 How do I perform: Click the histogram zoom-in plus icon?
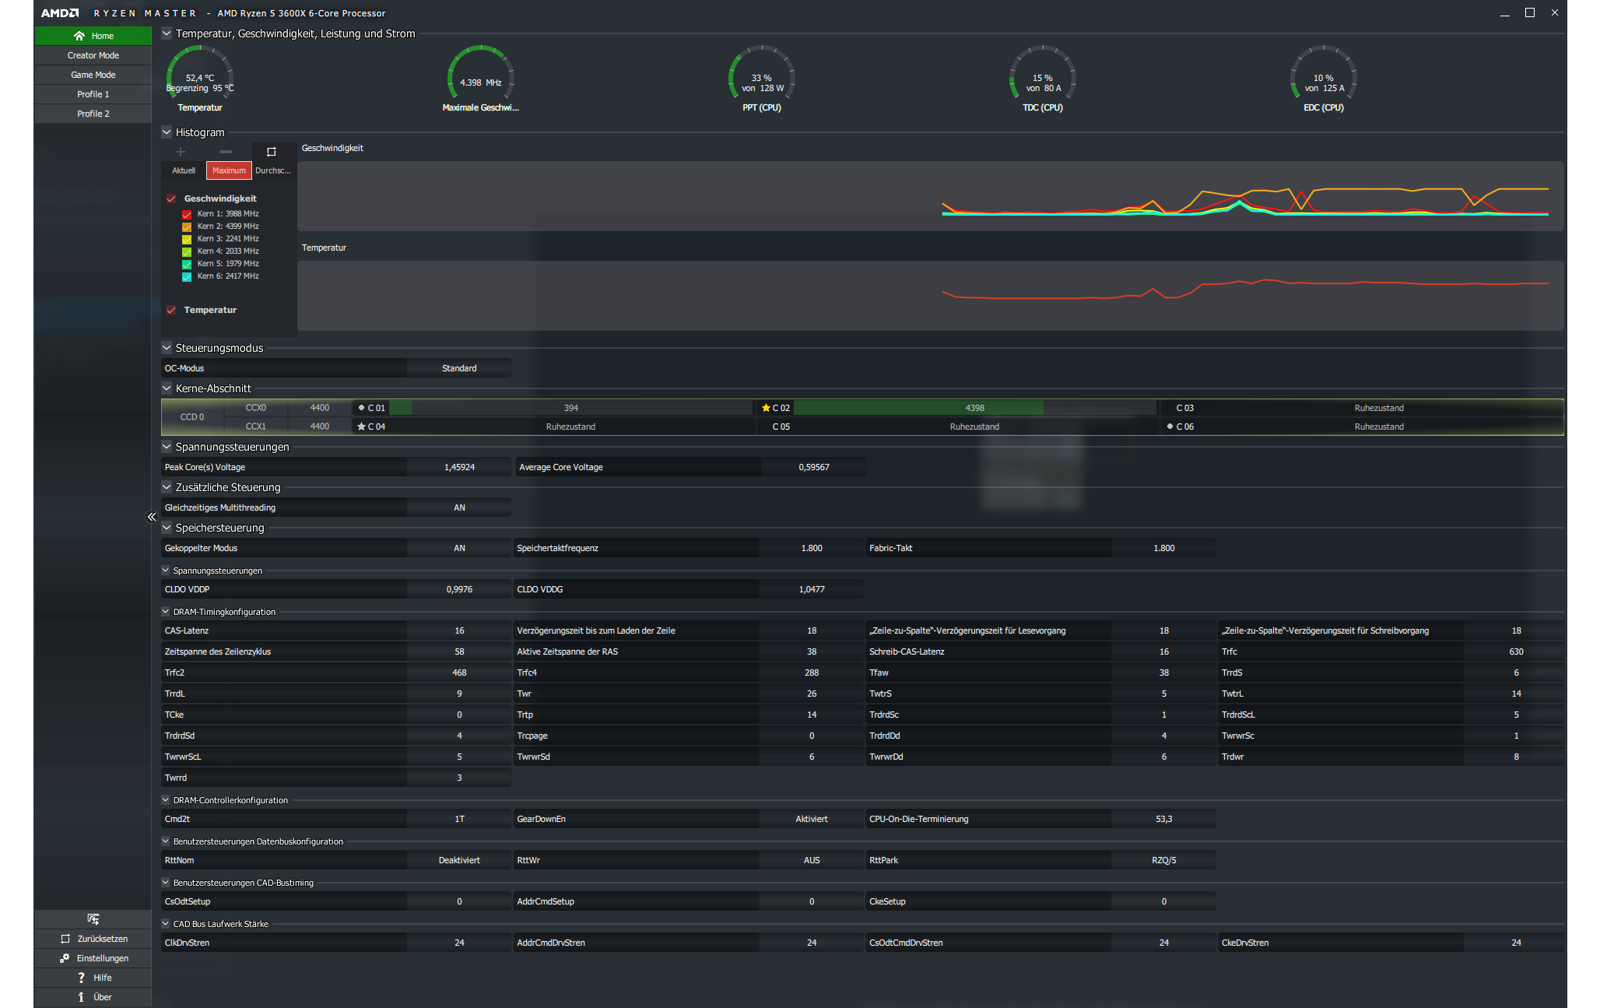(x=181, y=152)
